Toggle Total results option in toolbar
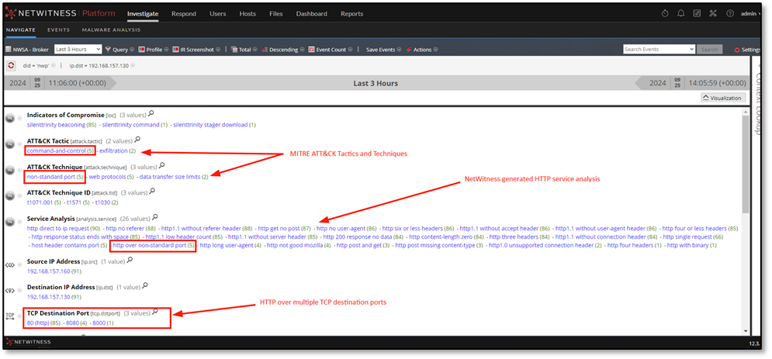The width and height of the screenshot is (772, 359). 242,50
